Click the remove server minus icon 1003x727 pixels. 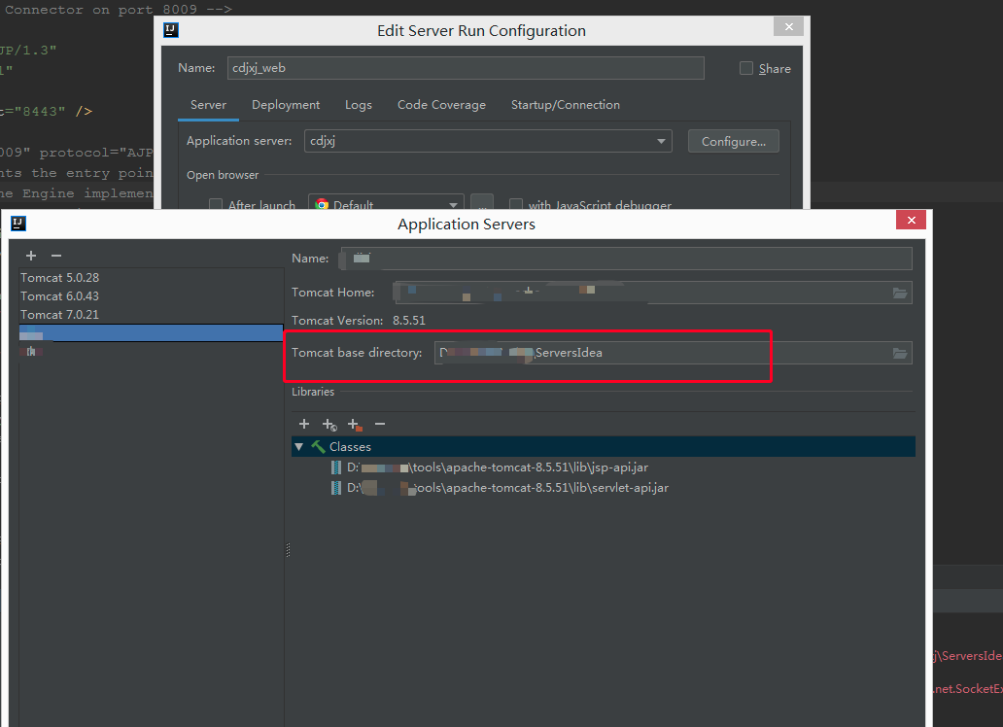pos(55,256)
